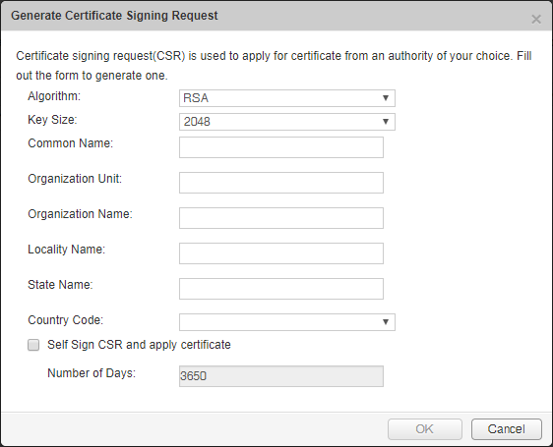Open the Country Code dropdown
This screenshot has height=447, width=553.
coord(287,322)
